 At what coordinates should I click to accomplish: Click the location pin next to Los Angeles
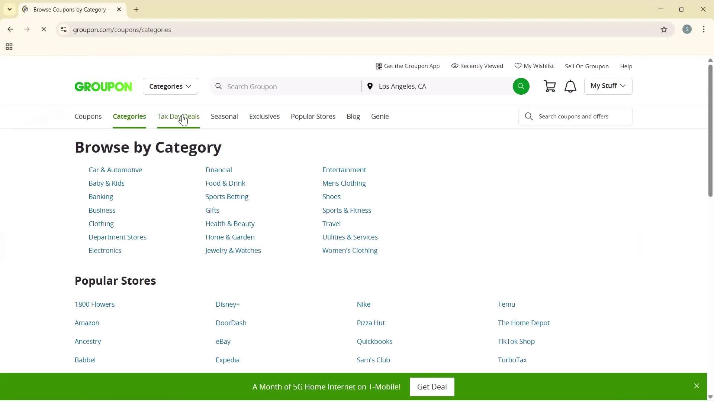pos(370,86)
